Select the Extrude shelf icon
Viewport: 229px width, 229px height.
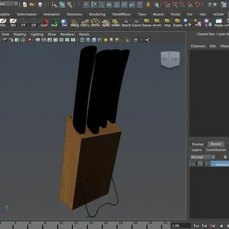pos(85,23)
